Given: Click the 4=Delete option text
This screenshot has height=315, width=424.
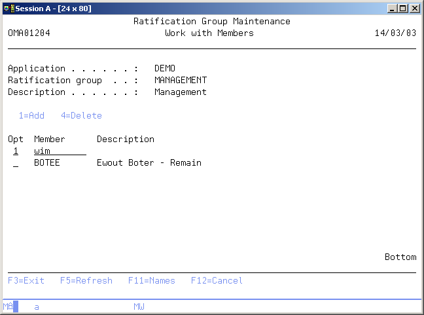Looking at the screenshot, I should click(x=81, y=116).
